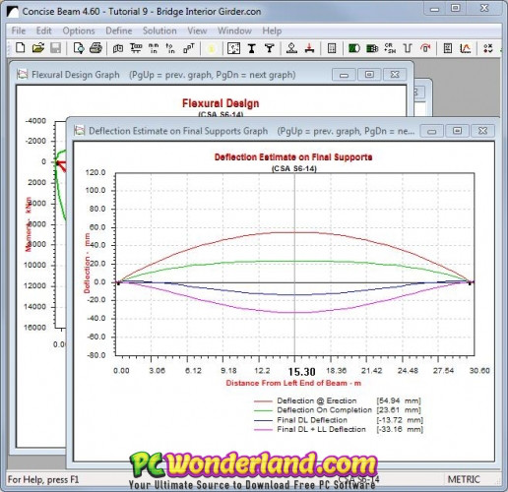
Task: Click the Print printer icon
Action: pos(95,48)
